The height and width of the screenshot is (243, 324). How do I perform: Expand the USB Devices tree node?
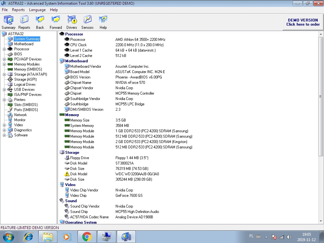tap(4, 90)
